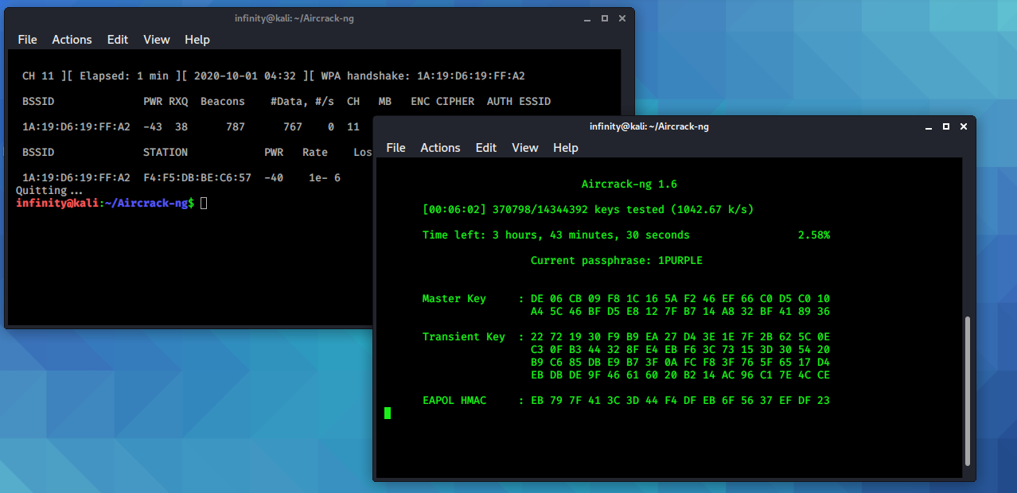Click the front terminal's vertical scrollbar handle
Viewport: 1017px width, 493px height.
point(968,390)
